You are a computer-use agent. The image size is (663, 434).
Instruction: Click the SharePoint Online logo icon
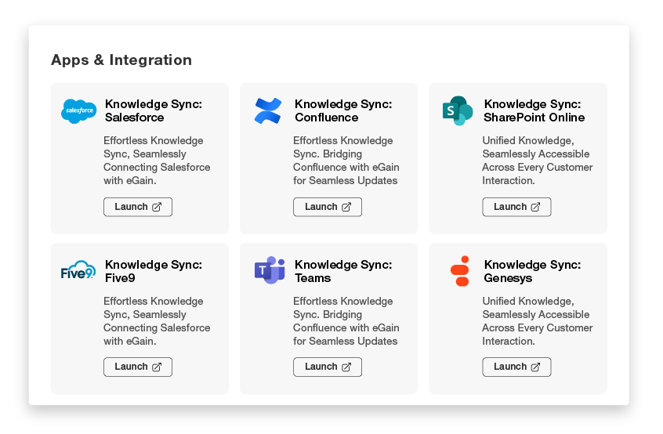click(458, 110)
